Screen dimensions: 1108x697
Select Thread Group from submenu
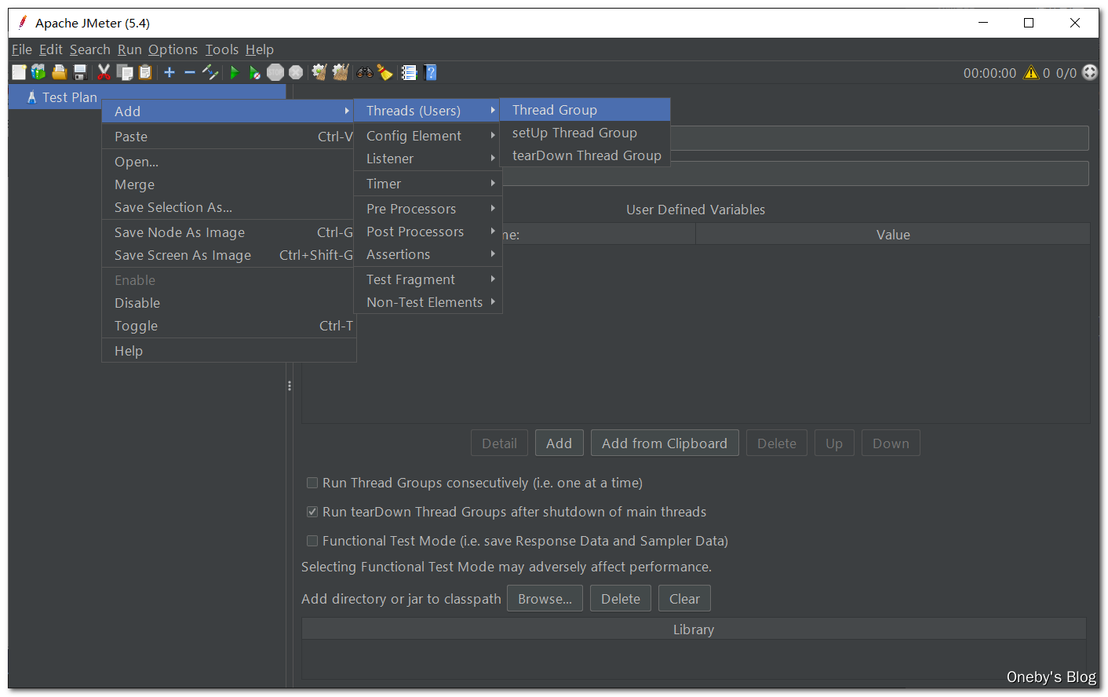pyautogui.click(x=585, y=110)
